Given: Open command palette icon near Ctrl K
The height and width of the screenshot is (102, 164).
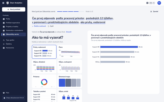Looking at the screenshot, I should [x=147, y=3].
